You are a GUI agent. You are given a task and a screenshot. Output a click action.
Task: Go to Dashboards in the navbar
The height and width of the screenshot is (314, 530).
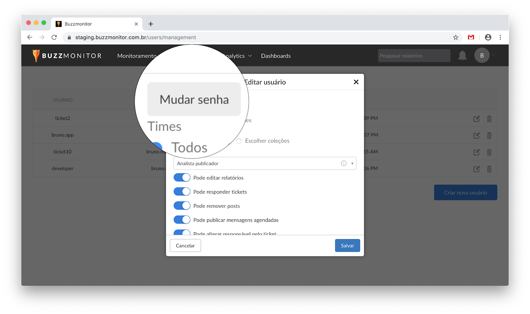[276, 56]
